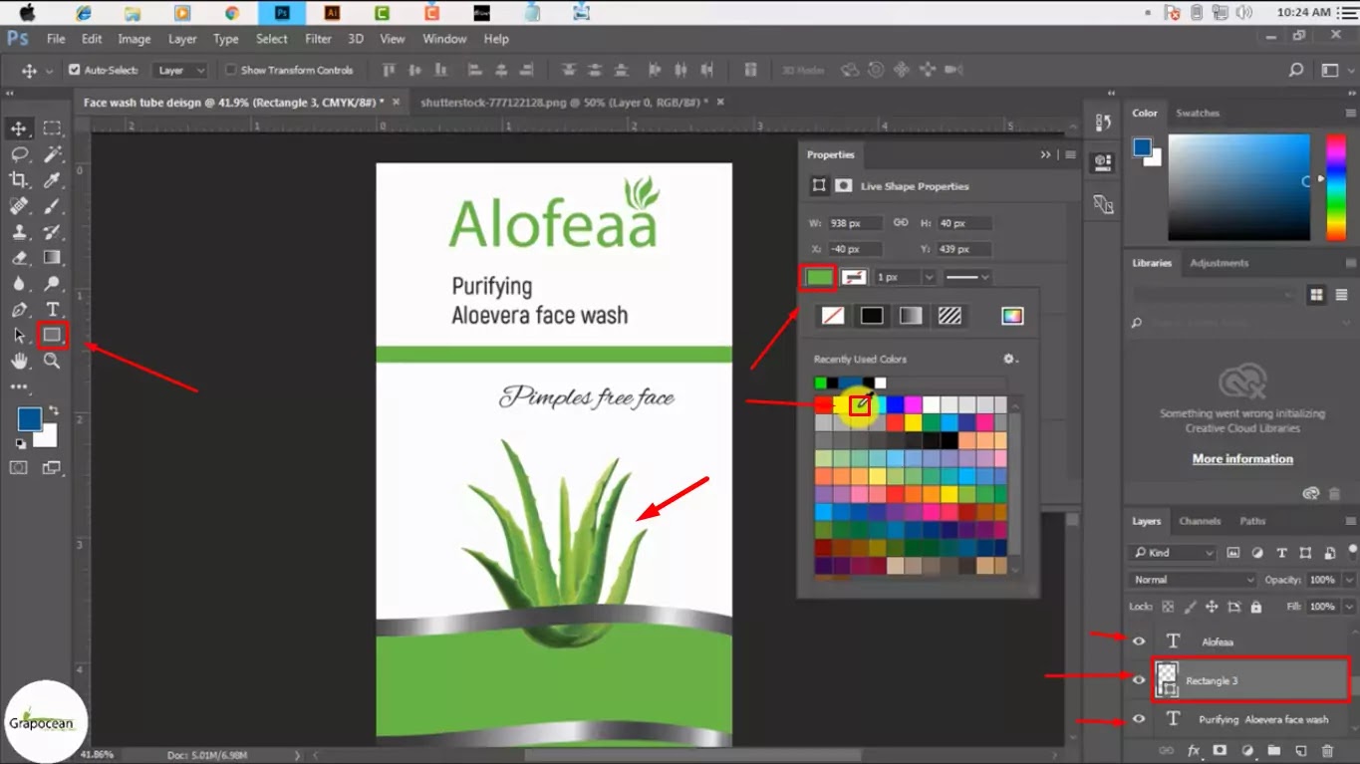Hide the Alofeaa text layer
Image resolution: width=1360 pixels, height=764 pixels.
(x=1139, y=640)
